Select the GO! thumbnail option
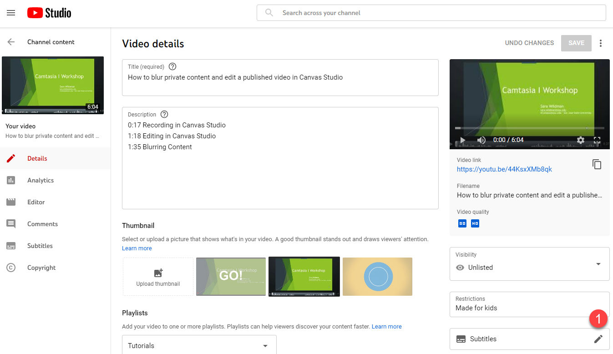The height and width of the screenshot is (354, 613). [x=231, y=277]
